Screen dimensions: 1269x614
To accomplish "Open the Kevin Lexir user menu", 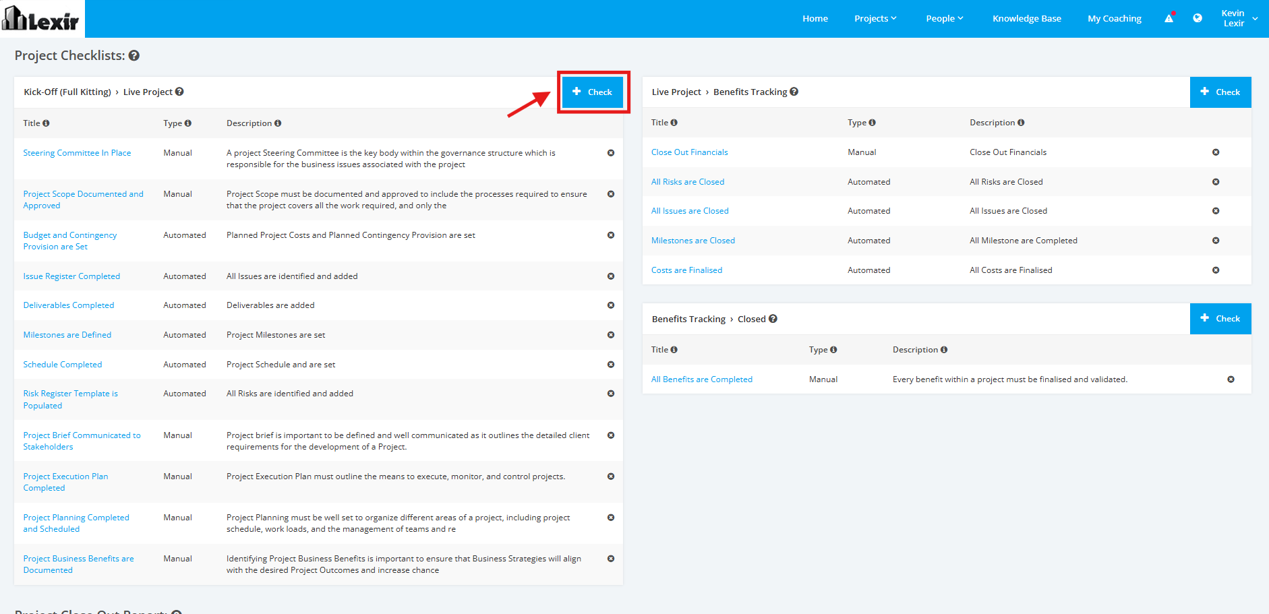I will pos(1239,18).
